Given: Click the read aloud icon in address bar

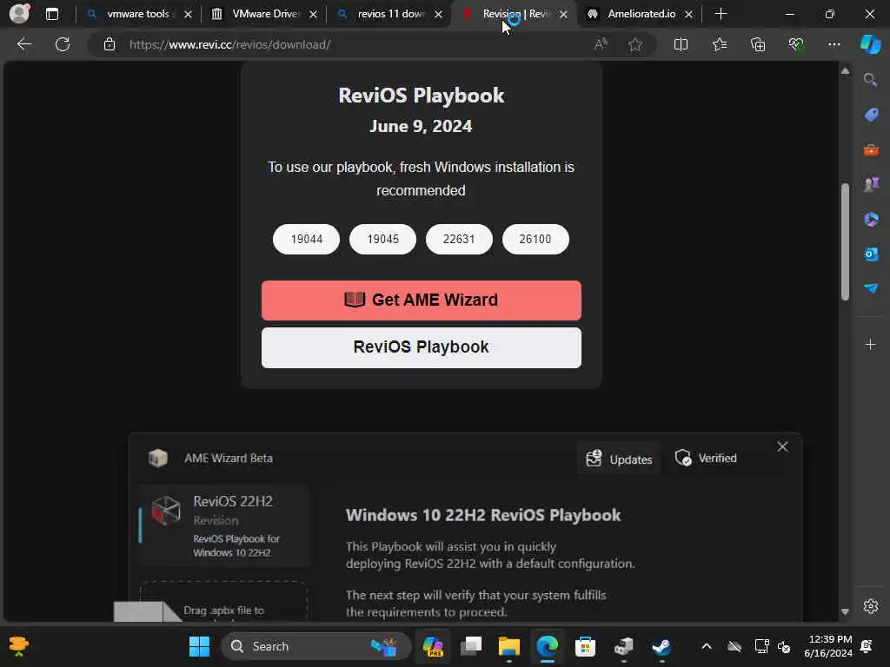Looking at the screenshot, I should [x=601, y=44].
